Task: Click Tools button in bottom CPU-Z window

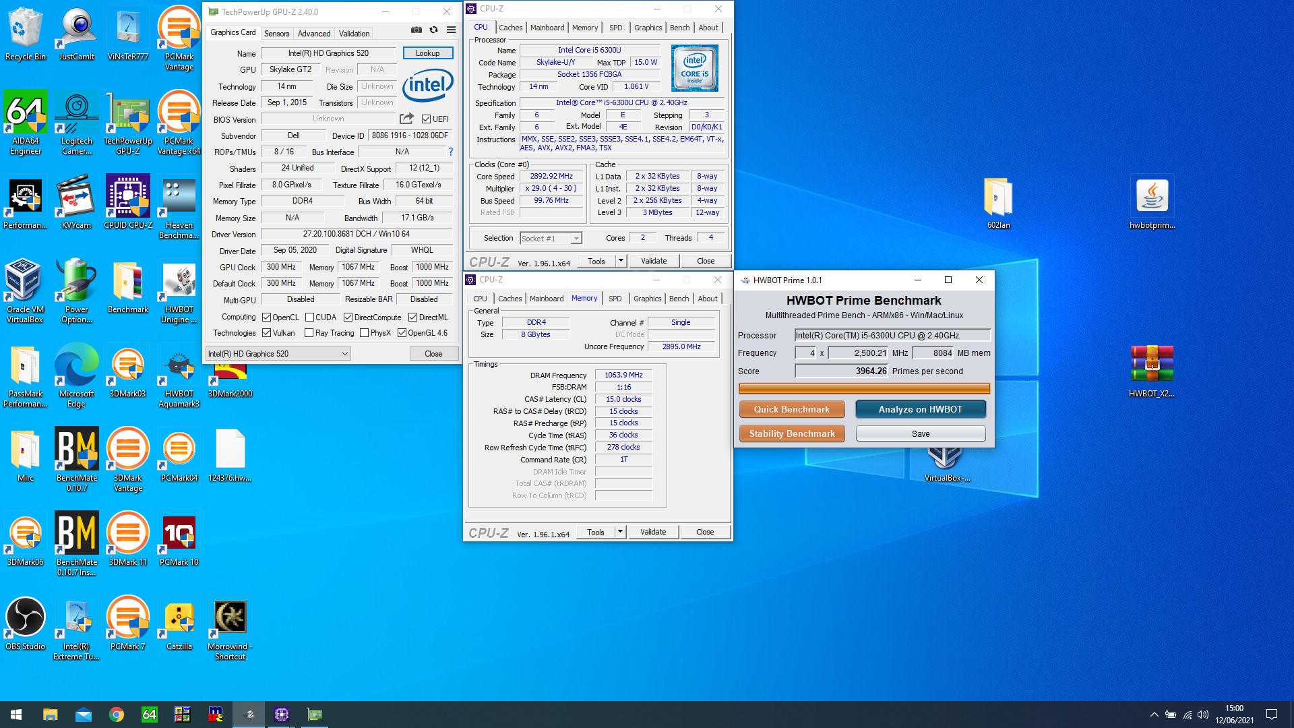Action: 596,532
